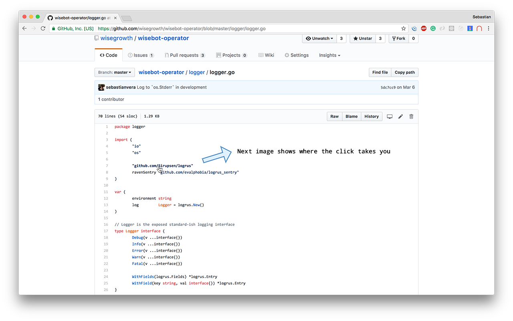Open the jQuery extension icon
513x321 pixels.
[x=414, y=28]
